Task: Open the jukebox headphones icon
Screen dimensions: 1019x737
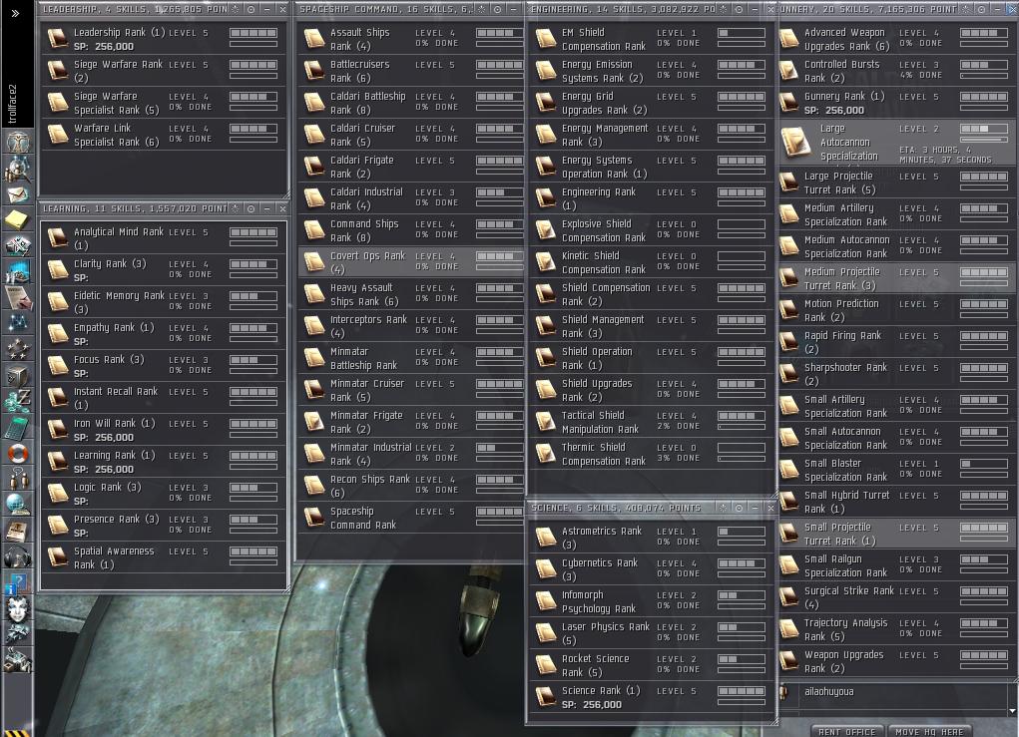Action: point(18,555)
